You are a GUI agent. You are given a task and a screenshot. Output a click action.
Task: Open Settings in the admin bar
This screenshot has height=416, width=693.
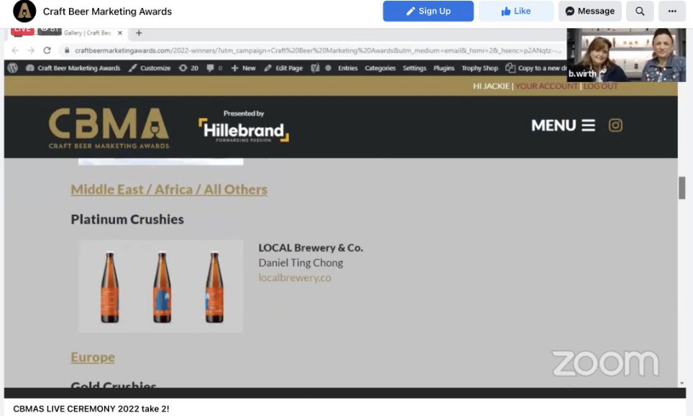tap(415, 68)
